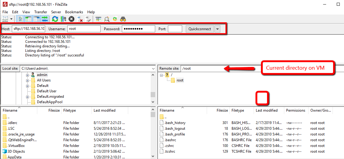Open the Local site path dropdown
This screenshot has height=159, width=344.
pyautogui.click(x=153, y=68)
